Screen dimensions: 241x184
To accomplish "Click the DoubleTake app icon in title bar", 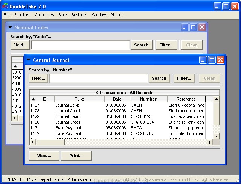I will (5, 6).
